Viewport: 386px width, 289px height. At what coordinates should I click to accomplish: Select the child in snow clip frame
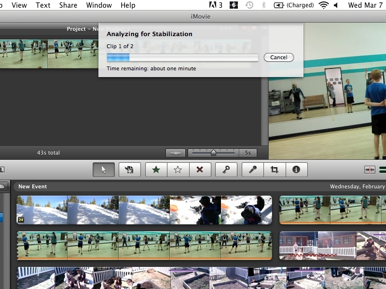pos(247,210)
